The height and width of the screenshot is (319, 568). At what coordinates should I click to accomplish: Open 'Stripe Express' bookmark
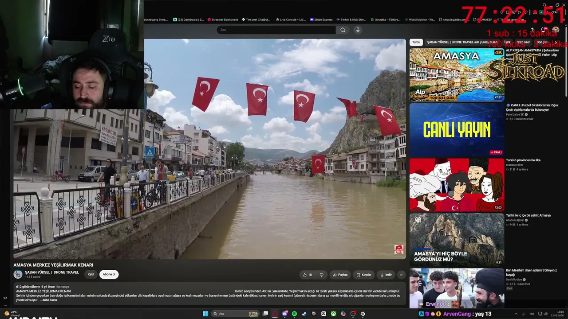point(321,19)
